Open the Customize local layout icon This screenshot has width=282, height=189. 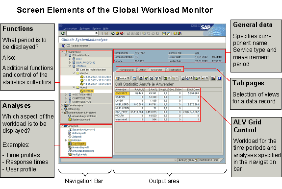pyautogui.click(x=179, y=33)
